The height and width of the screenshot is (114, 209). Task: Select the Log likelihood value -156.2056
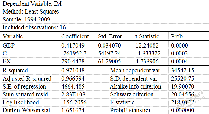coord(74,102)
